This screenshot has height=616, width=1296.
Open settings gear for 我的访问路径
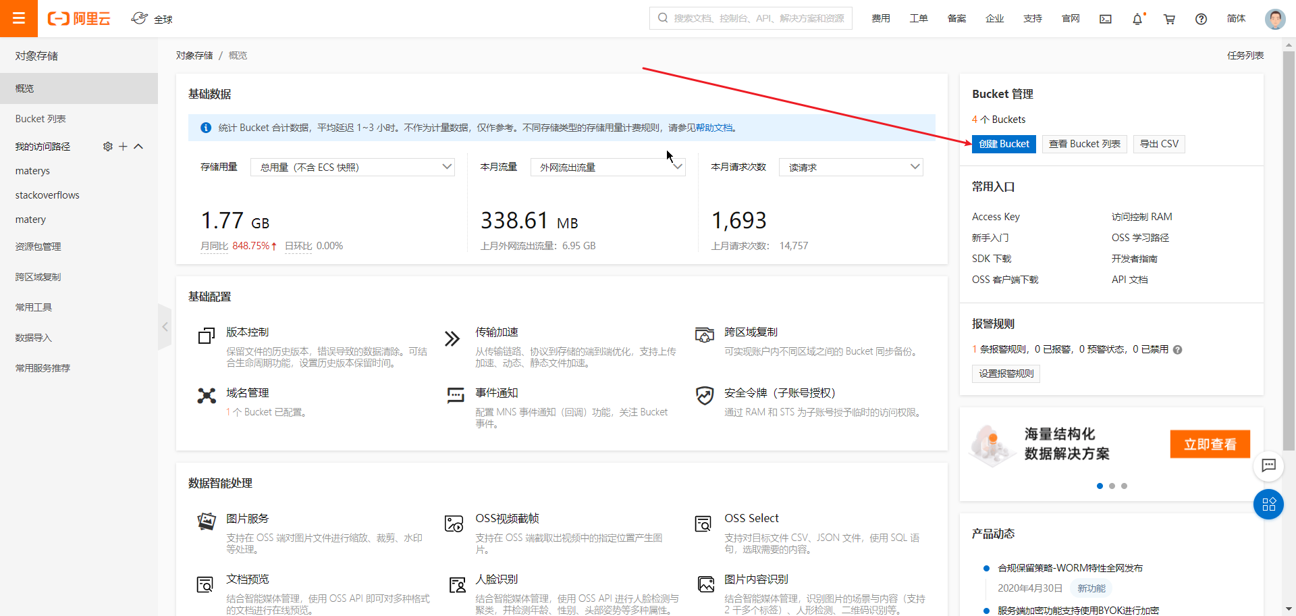pos(107,147)
